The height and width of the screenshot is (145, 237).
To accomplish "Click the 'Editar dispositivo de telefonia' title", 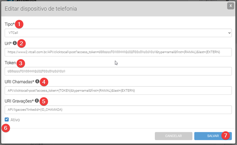I will point(41,9).
